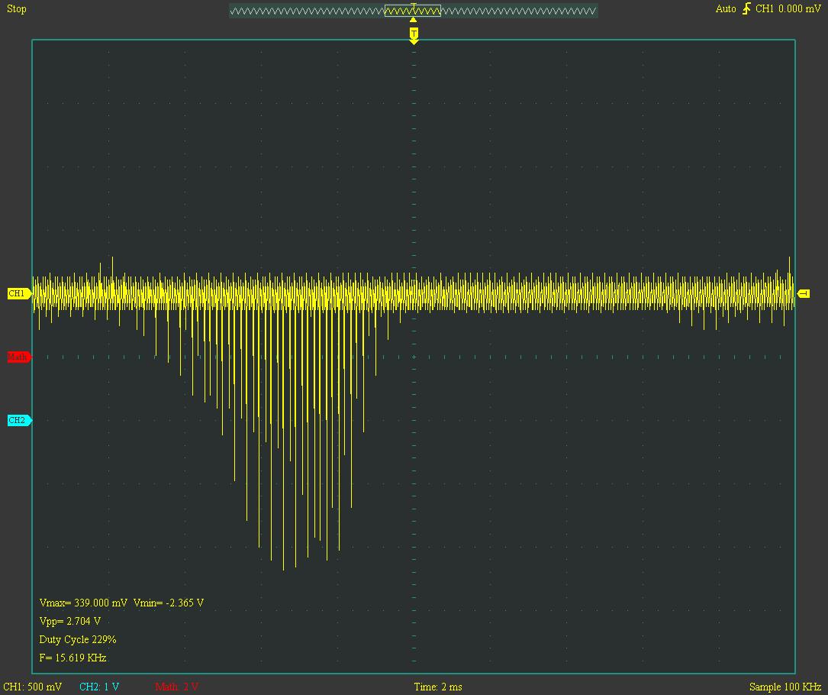Viewport: 828px width, 695px height.
Task: Click the Math: 2 V scale readout
Action: click(177, 687)
